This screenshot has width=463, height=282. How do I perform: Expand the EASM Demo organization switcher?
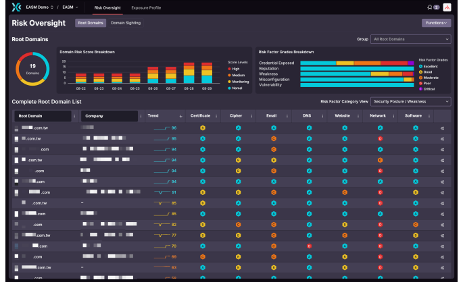41,7
